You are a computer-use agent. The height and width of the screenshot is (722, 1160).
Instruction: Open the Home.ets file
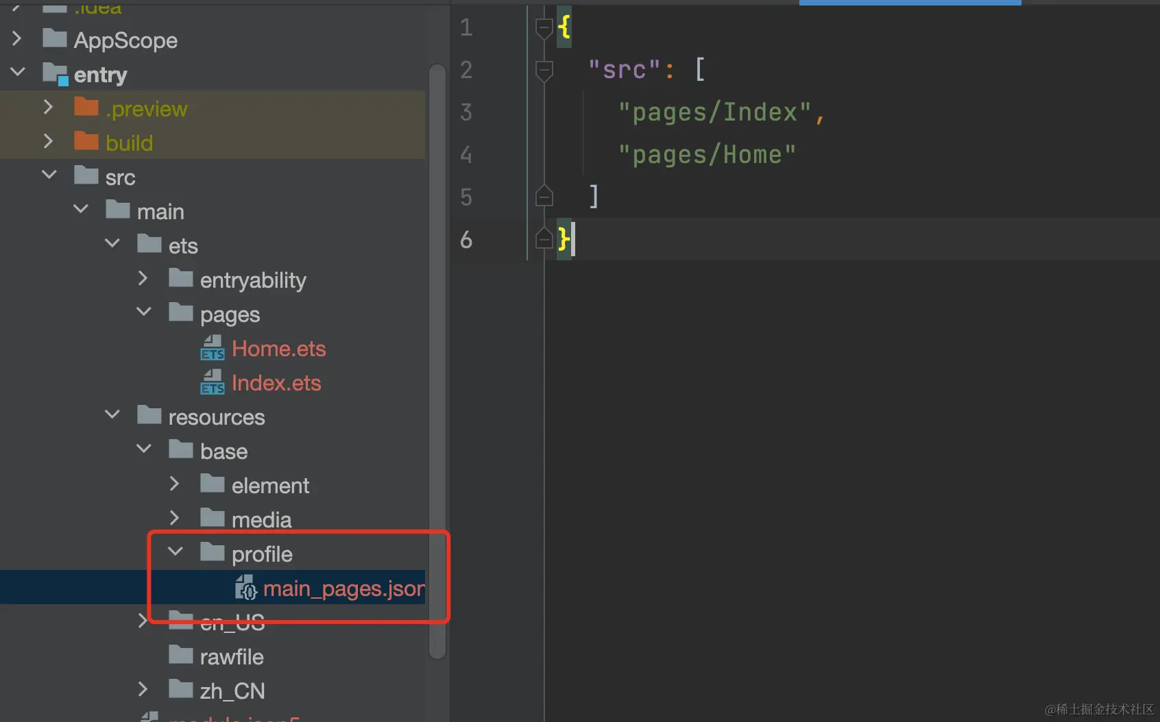[278, 349]
